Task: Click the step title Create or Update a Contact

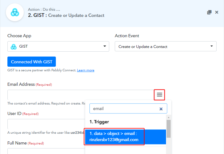Action: pyautogui.click(x=76, y=15)
